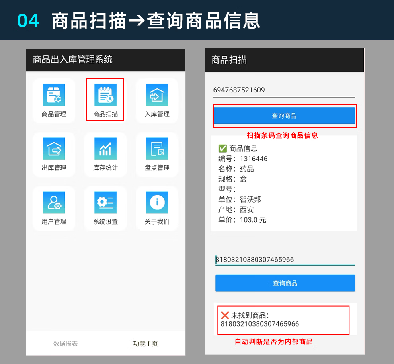Click the 产地：西安 line
Viewport: 394px width, 364px height.
pyautogui.click(x=236, y=209)
